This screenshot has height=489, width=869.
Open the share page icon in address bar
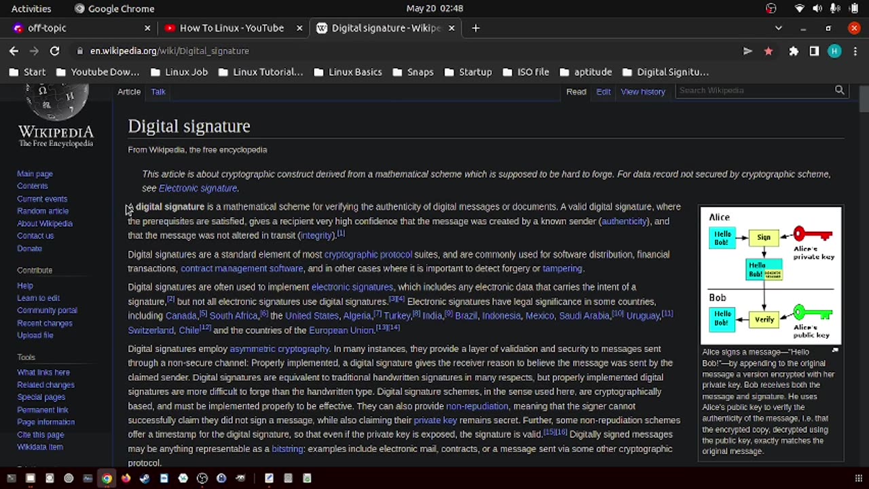tap(747, 51)
